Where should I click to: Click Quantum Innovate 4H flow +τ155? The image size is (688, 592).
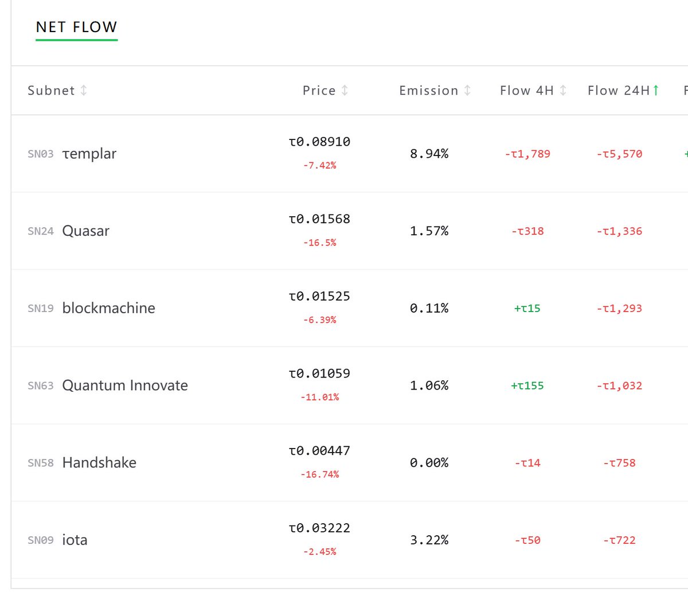point(527,385)
